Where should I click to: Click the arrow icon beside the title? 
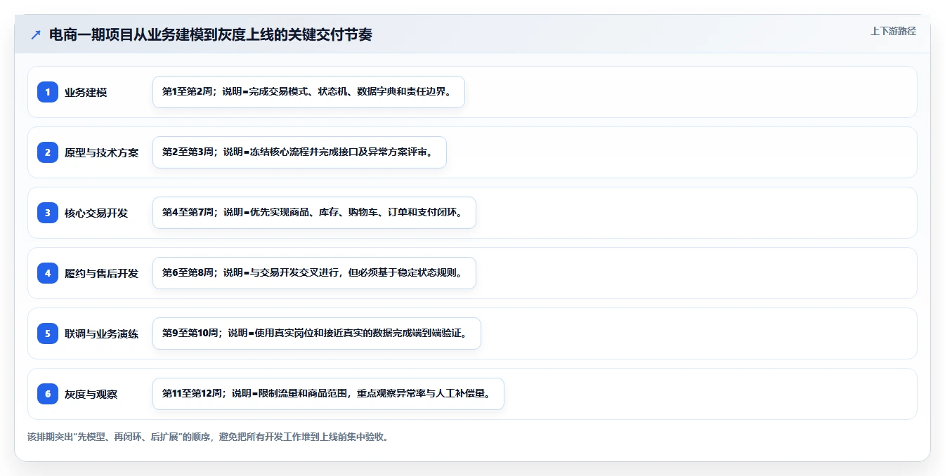point(36,35)
